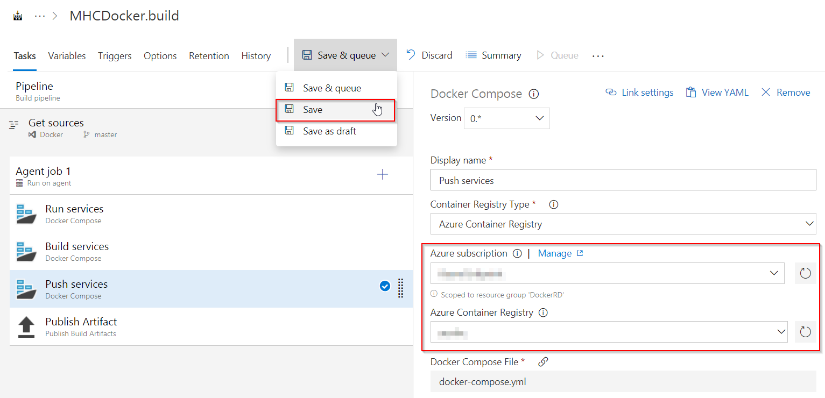Click the Get sources list icon
Screen dimensions: 825x398
(15, 125)
